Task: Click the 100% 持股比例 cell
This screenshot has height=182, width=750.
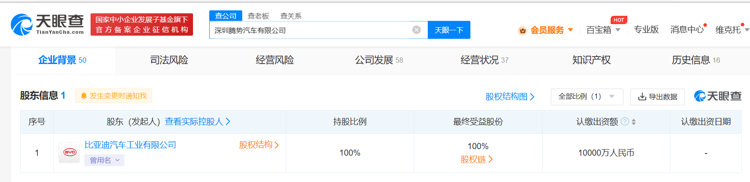Action: 350,153
